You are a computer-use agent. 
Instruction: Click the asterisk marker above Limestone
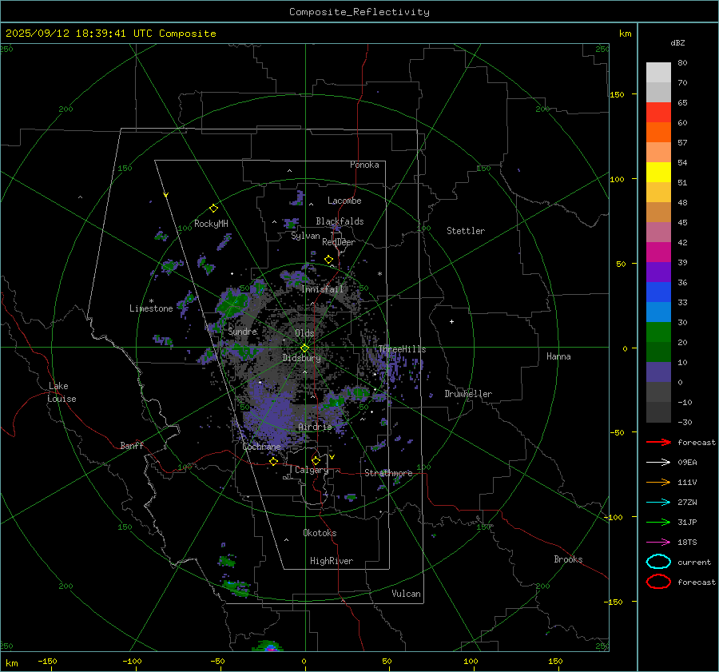pyautogui.click(x=151, y=301)
